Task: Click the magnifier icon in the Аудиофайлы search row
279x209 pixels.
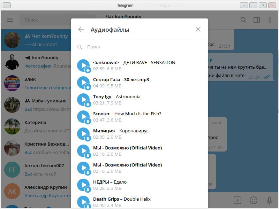Action: click(x=80, y=47)
